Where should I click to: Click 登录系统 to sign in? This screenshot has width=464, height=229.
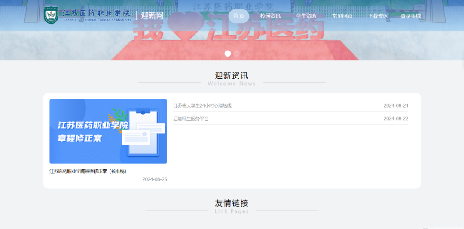tap(411, 16)
